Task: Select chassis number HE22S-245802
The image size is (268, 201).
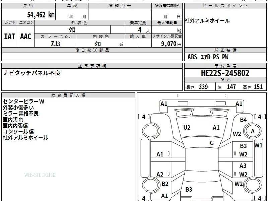Action: click(225, 73)
